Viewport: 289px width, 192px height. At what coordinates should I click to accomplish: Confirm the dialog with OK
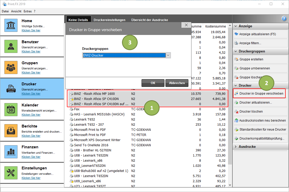click(x=153, y=83)
